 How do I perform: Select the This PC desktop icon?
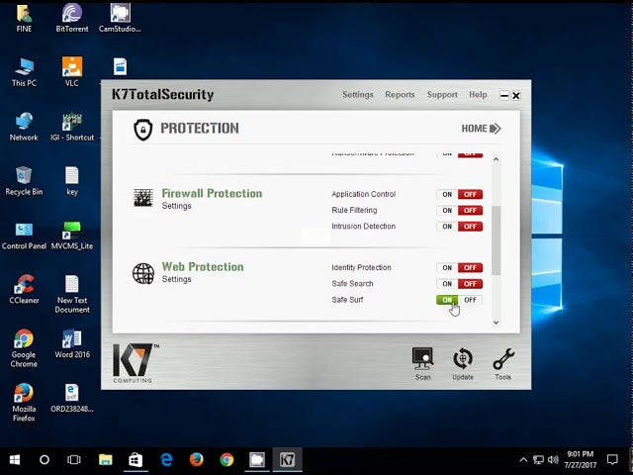click(x=24, y=72)
